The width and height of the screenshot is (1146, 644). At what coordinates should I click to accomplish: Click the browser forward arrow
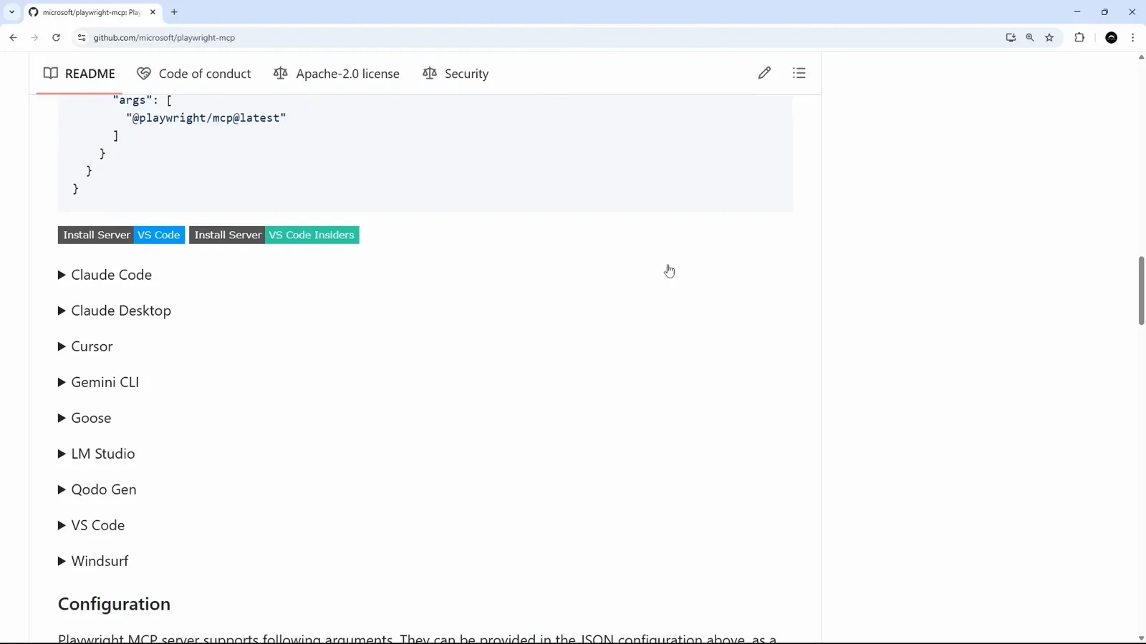pyautogui.click(x=34, y=38)
